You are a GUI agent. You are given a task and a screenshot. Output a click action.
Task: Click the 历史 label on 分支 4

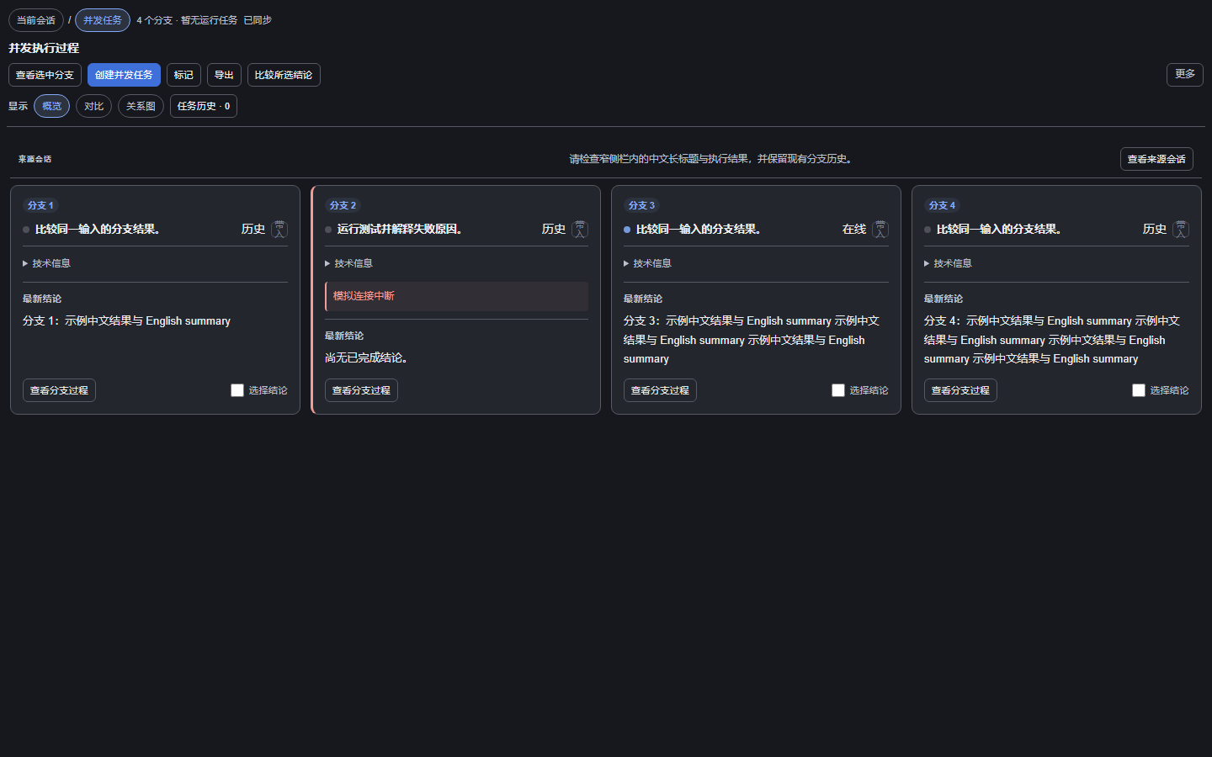click(1155, 230)
